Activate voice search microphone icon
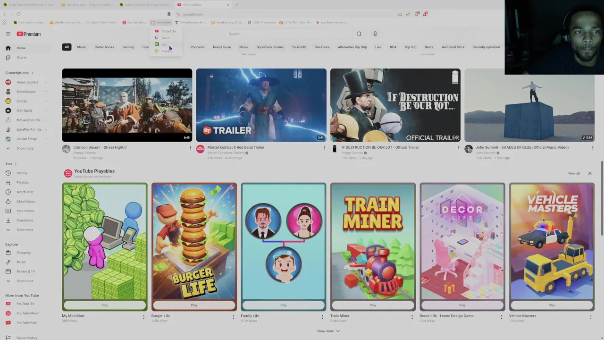Viewport: 604px width, 340px height. pos(375,34)
